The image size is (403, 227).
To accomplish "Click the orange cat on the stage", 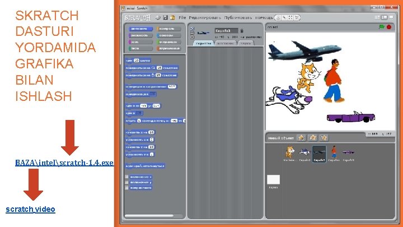I will point(308,77).
